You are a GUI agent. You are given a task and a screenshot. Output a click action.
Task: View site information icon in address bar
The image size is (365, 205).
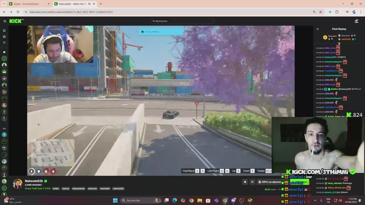[x=26, y=12]
